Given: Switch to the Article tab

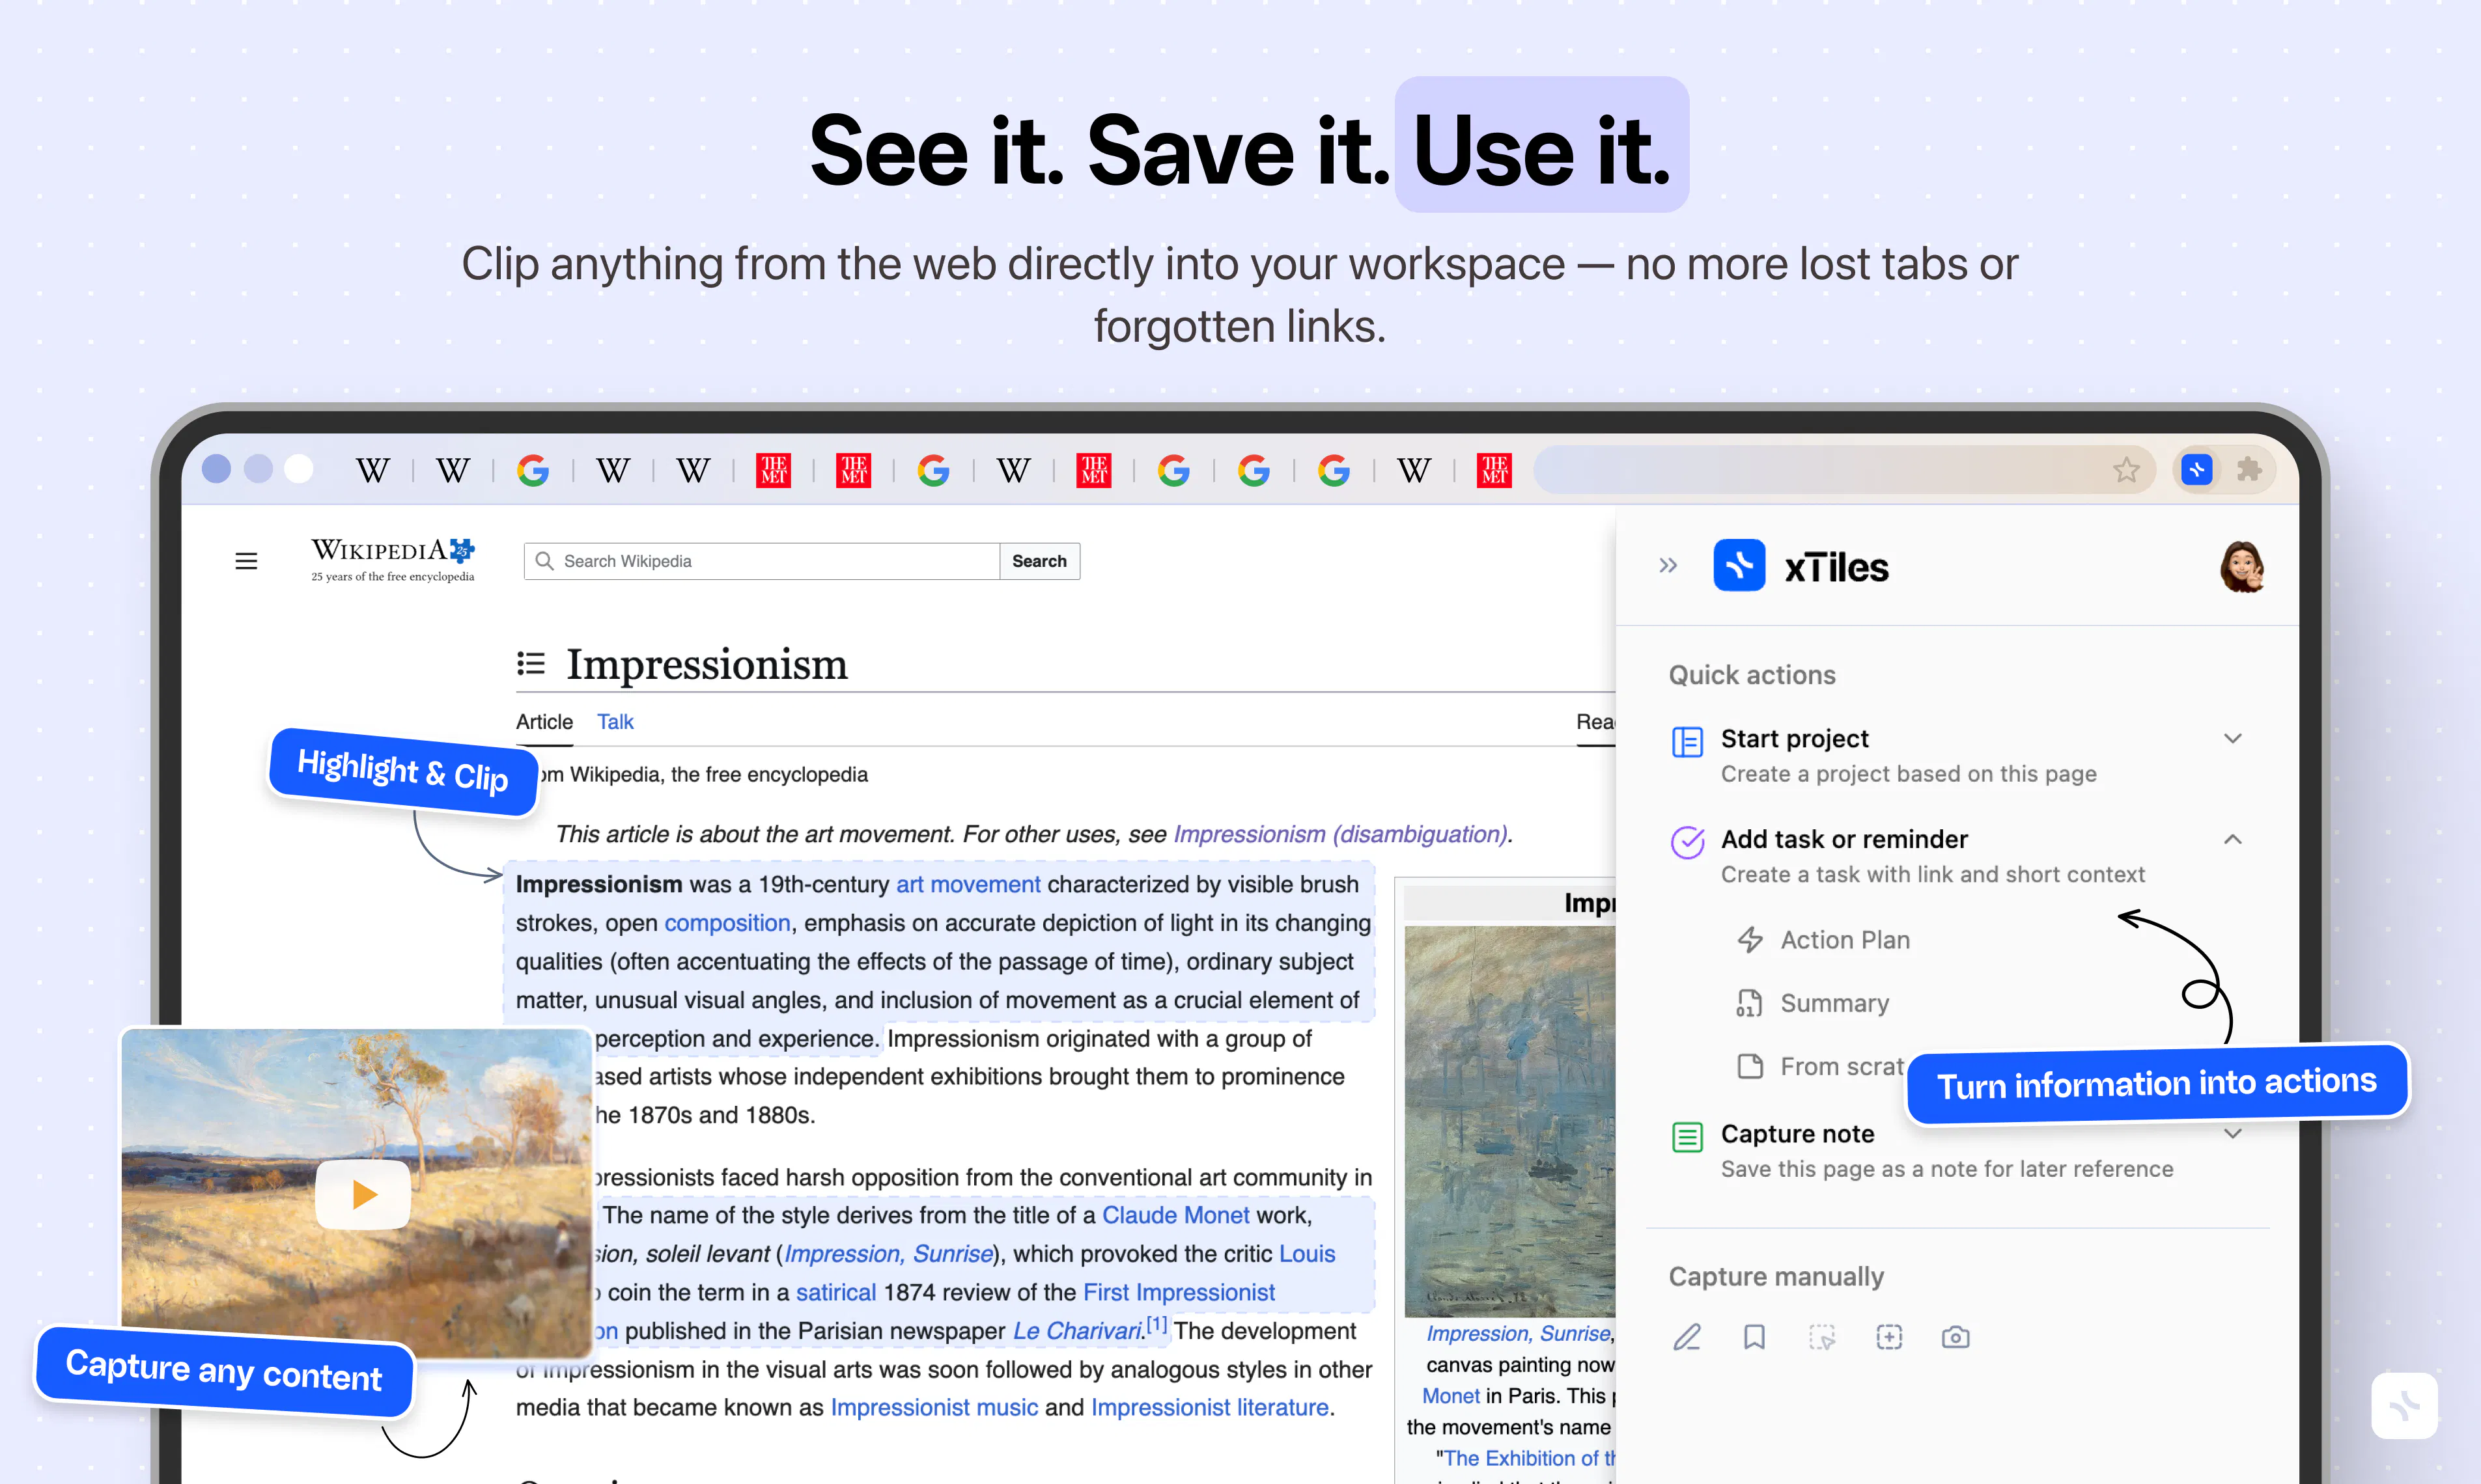Looking at the screenshot, I should tap(544, 722).
